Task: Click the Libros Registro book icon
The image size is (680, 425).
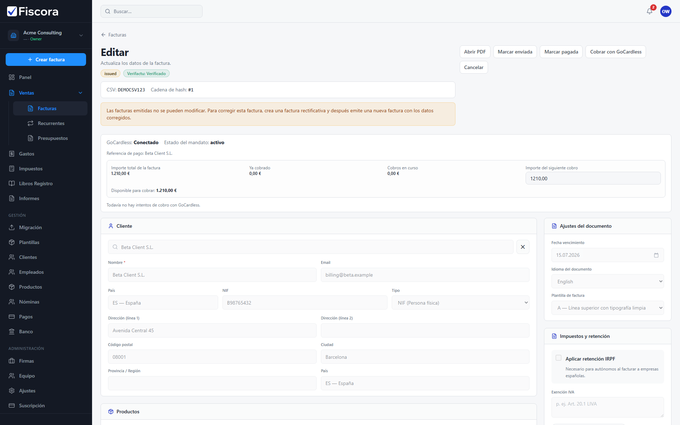Action: (x=12, y=183)
